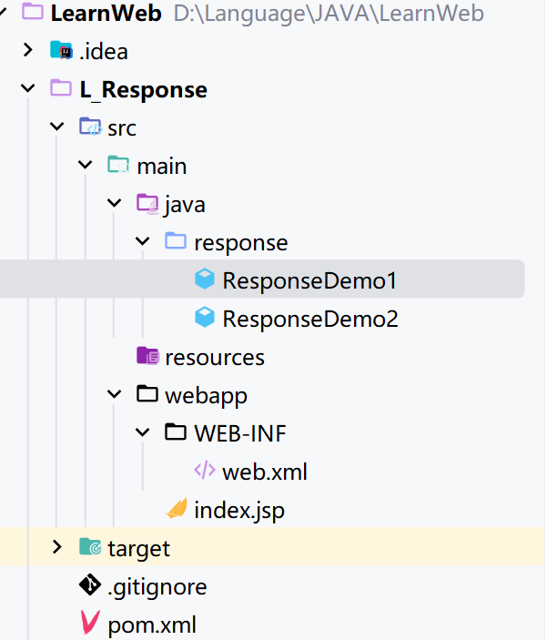Select the LearnWeb project root
The width and height of the screenshot is (547, 640).
point(106,13)
